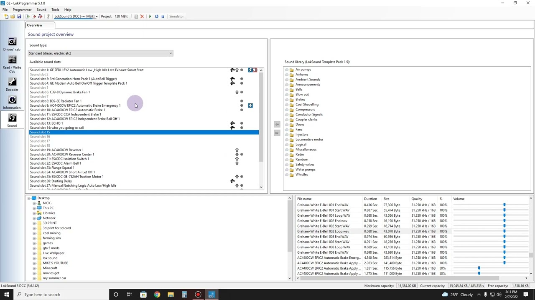Click the sound slots list scroll-down arrow

(261, 187)
